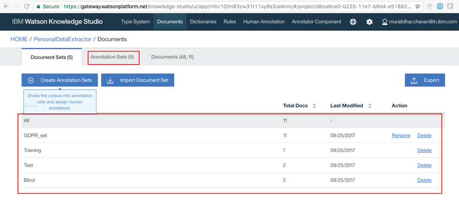Screen dimensions: 459x207
Task: Open PersonalDataExtractor breadcrumb link
Action: (x=63, y=39)
